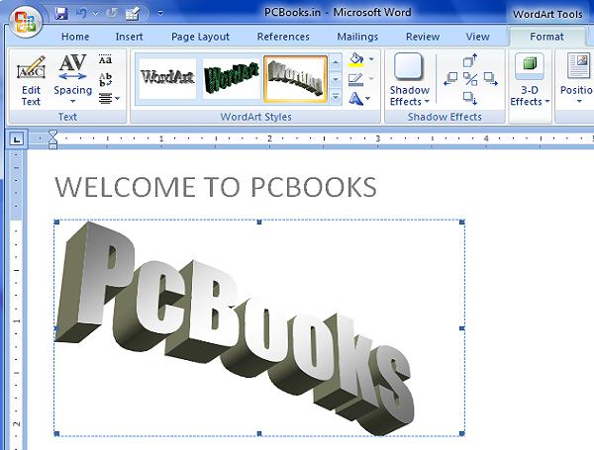
Task: Click Edit Text button
Action: click(31, 81)
